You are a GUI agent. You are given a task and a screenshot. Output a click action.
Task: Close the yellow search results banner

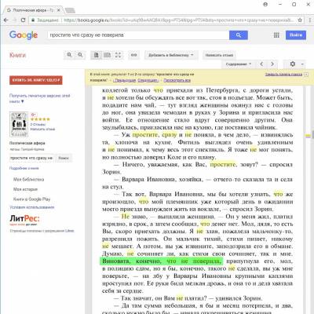click(306, 75)
